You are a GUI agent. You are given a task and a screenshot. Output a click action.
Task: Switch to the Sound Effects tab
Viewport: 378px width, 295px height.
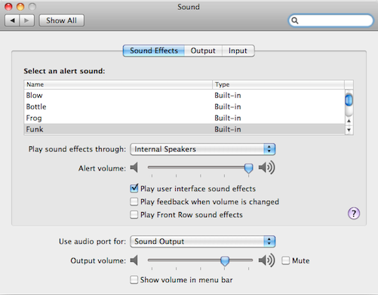click(x=154, y=51)
